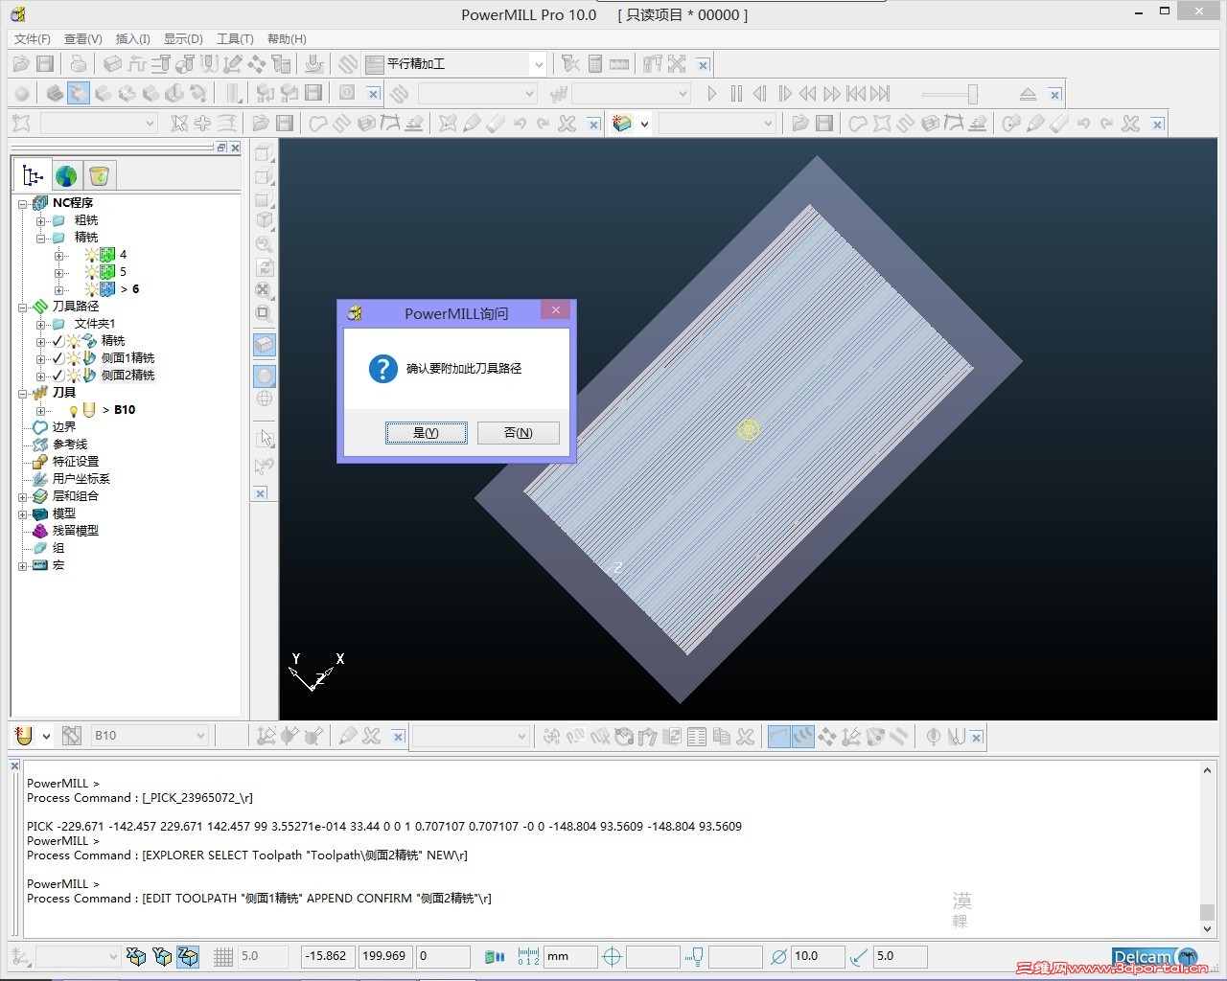Open the 工具(T) menu
This screenshot has height=981, width=1227.
tap(235, 39)
